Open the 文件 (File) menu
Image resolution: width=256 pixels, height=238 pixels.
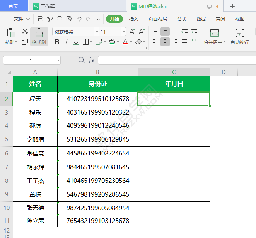[x=18, y=19]
